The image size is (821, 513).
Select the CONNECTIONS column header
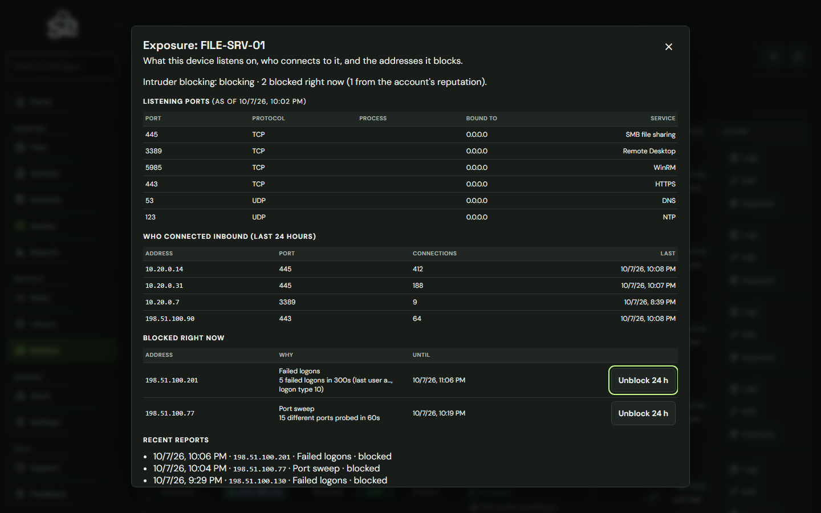point(434,254)
